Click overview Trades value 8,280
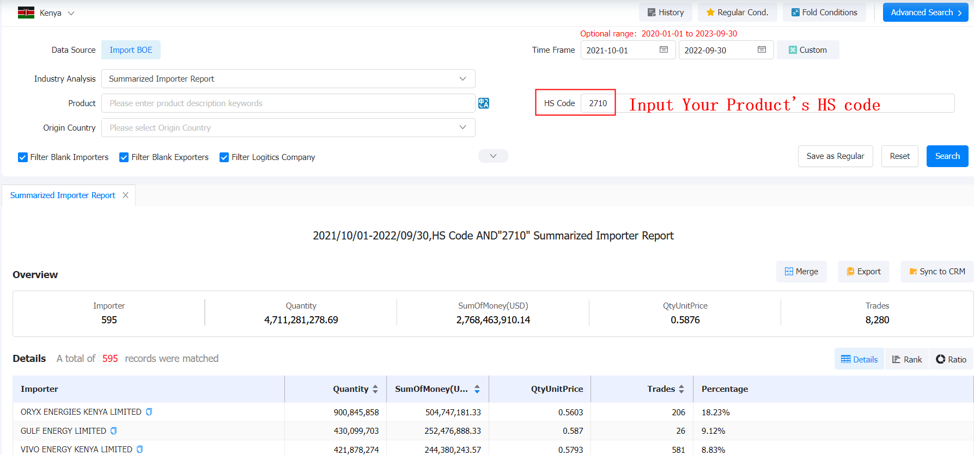This screenshot has width=974, height=455. 877,320
